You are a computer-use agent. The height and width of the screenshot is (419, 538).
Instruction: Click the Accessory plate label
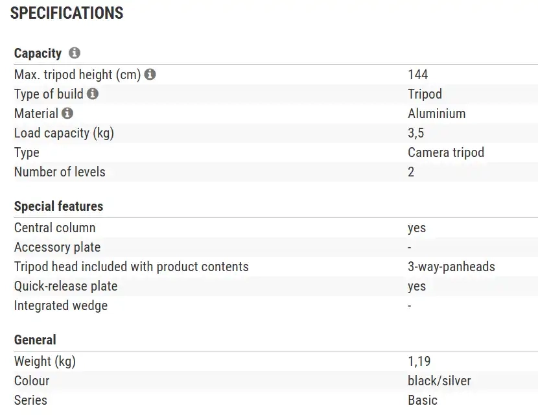tap(57, 247)
